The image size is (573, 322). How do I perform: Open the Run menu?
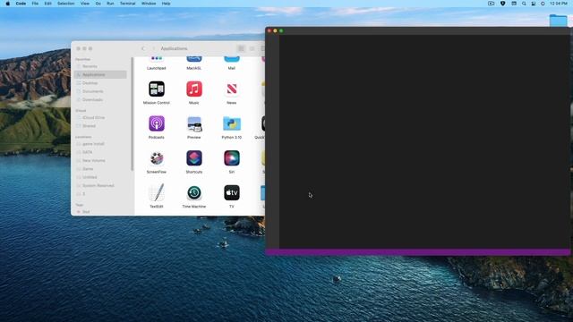(110, 4)
